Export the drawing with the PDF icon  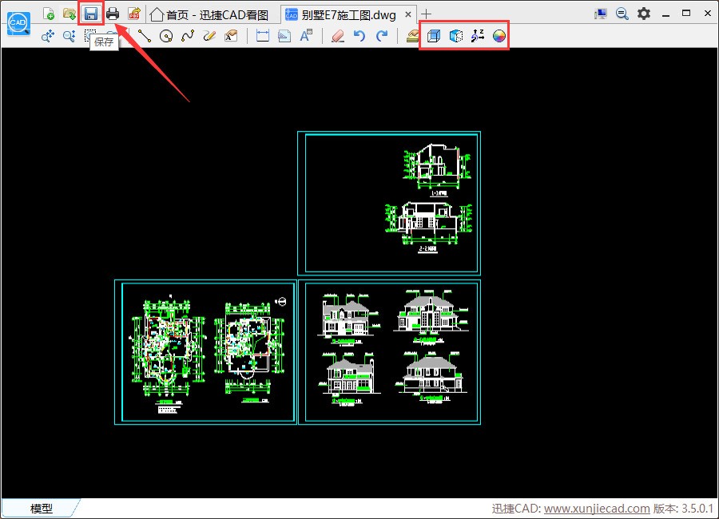point(134,14)
